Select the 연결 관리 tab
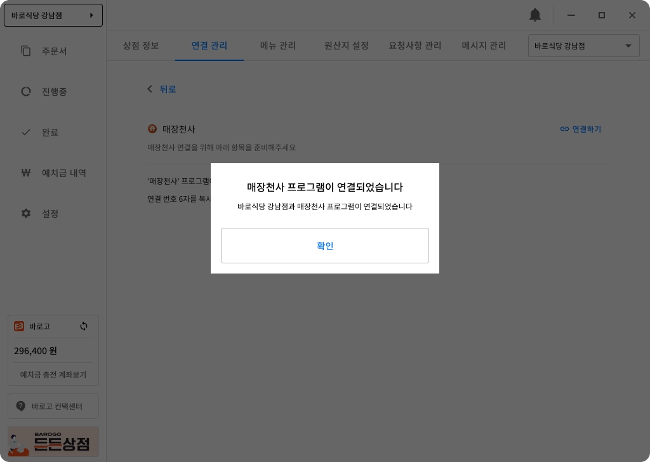The height and width of the screenshot is (462, 650). (x=209, y=46)
